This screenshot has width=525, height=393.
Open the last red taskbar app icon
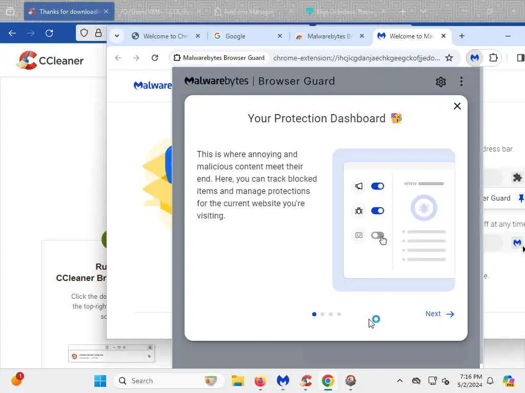pyautogui.click(x=351, y=381)
